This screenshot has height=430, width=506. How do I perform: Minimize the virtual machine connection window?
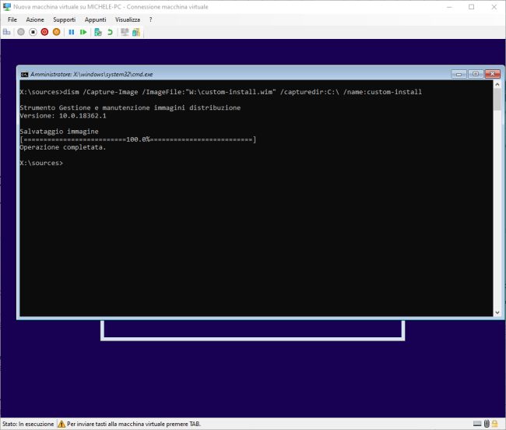(x=449, y=7)
